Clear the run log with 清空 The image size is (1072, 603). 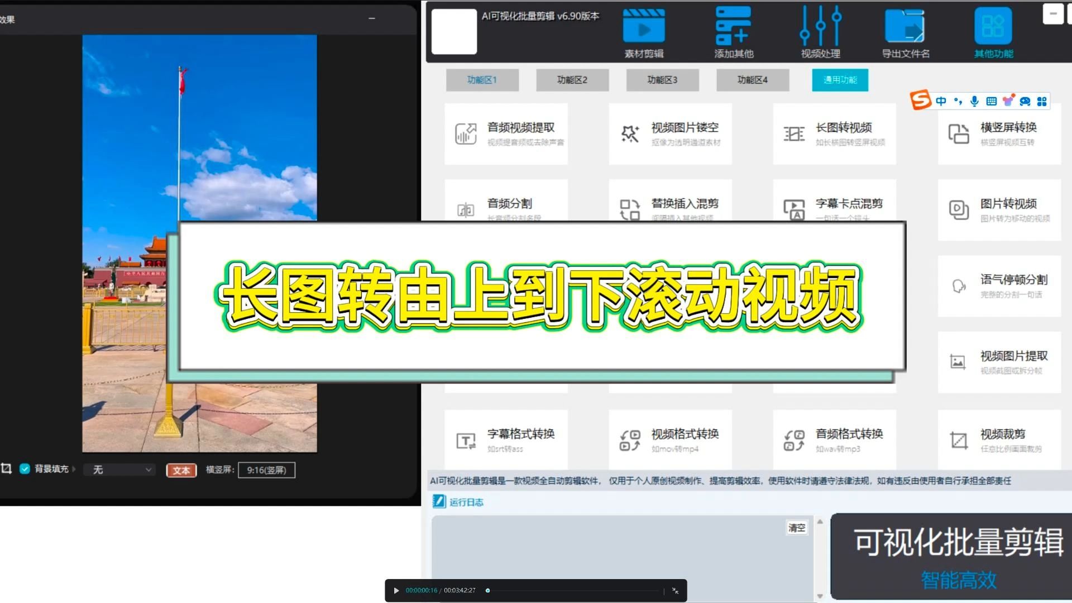coord(797,528)
